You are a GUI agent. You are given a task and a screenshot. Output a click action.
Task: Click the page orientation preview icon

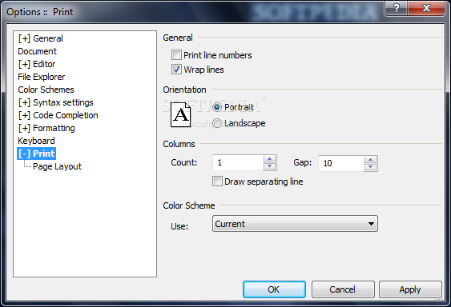tap(180, 114)
